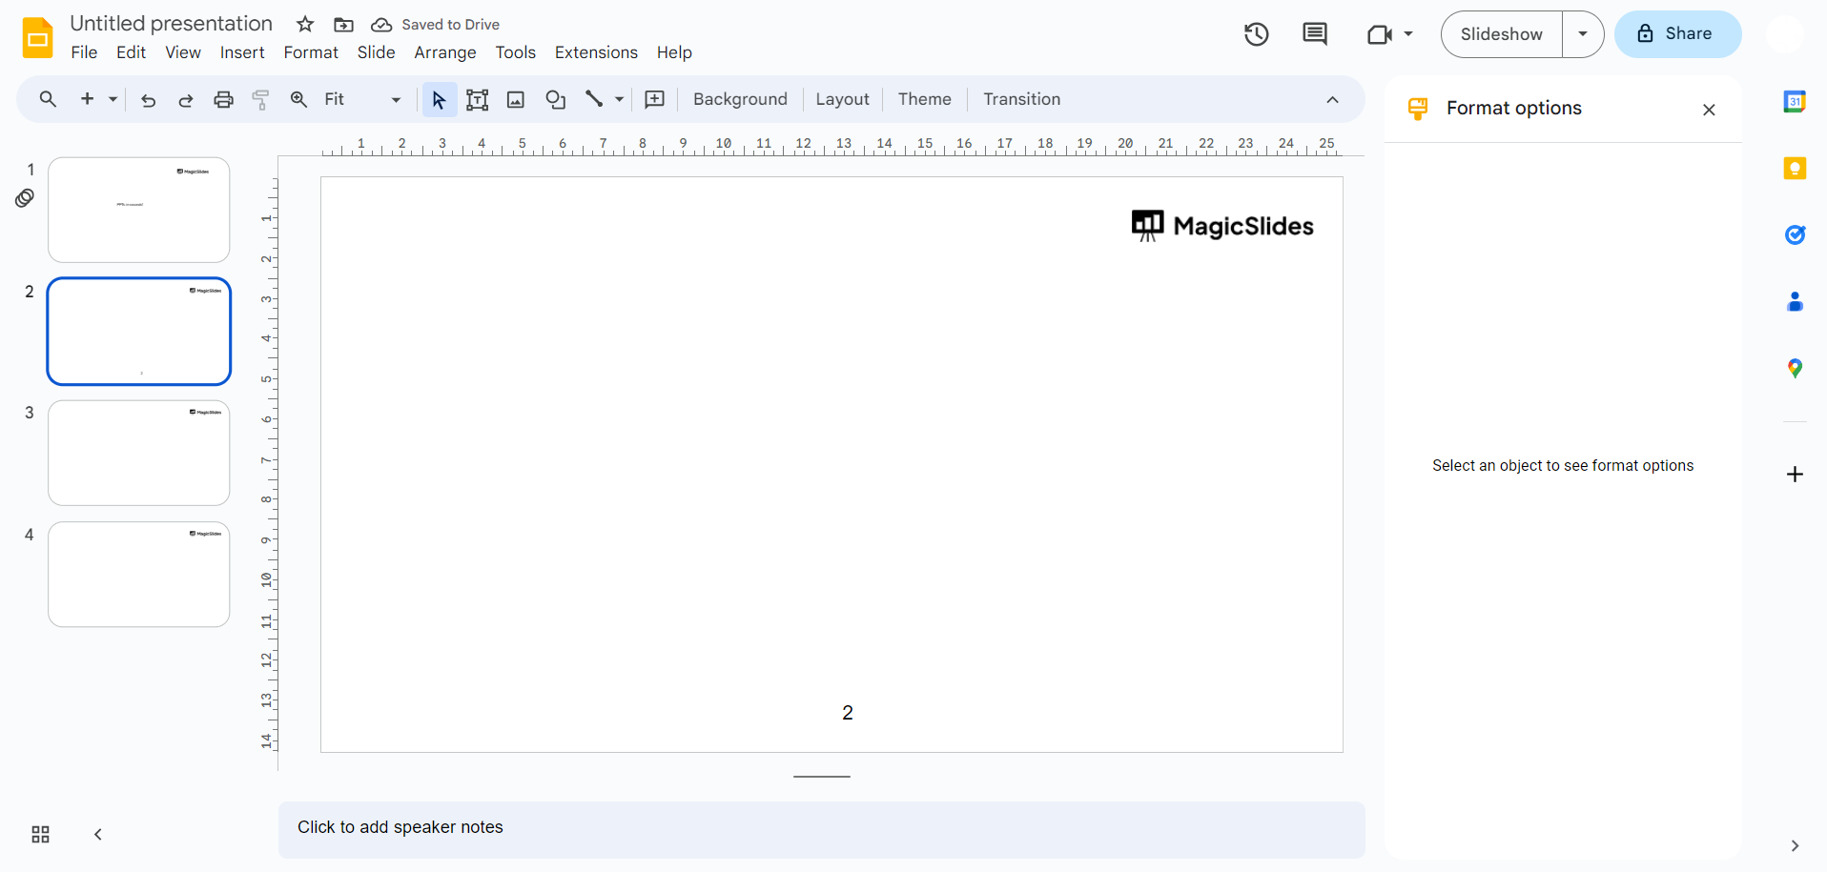Expand the line type dropdown arrow
Screen dimensions: 1827x872
coord(619,99)
